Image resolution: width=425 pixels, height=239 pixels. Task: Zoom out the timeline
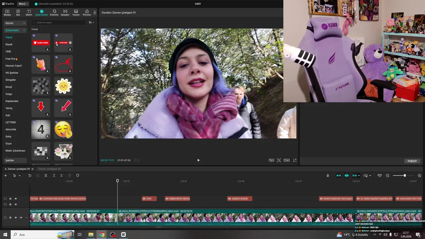[x=387, y=176]
